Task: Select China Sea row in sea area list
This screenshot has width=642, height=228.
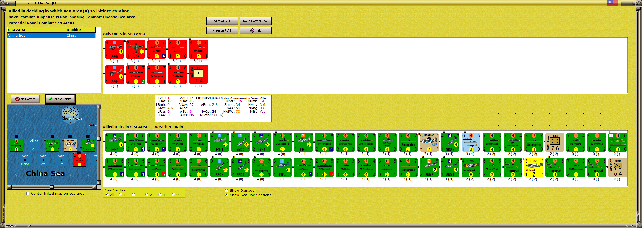Action: (x=51, y=36)
